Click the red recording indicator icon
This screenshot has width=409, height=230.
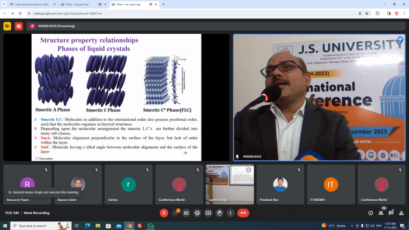[19, 26]
